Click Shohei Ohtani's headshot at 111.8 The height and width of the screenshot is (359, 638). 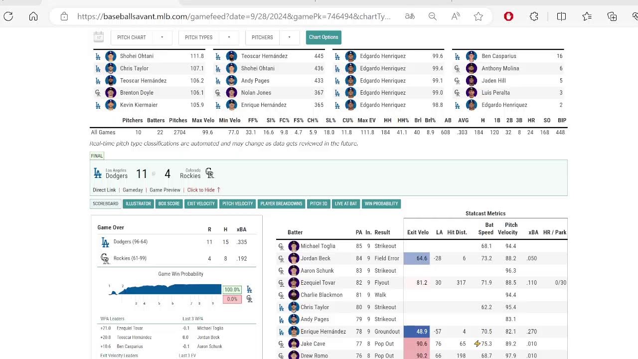click(x=111, y=56)
